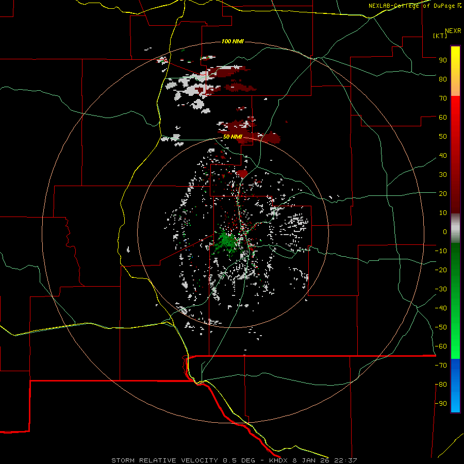The height and width of the screenshot is (464, 464).
Task: Pick the '-50' scale label
Action: [x=441, y=327]
